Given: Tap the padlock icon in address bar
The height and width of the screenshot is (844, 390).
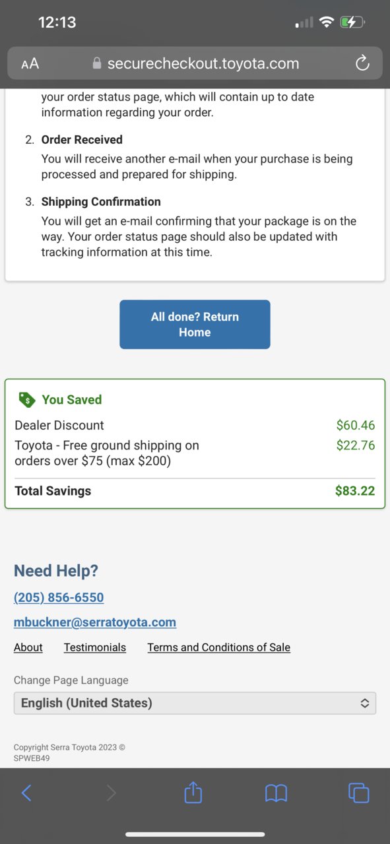Looking at the screenshot, I should pos(97,63).
